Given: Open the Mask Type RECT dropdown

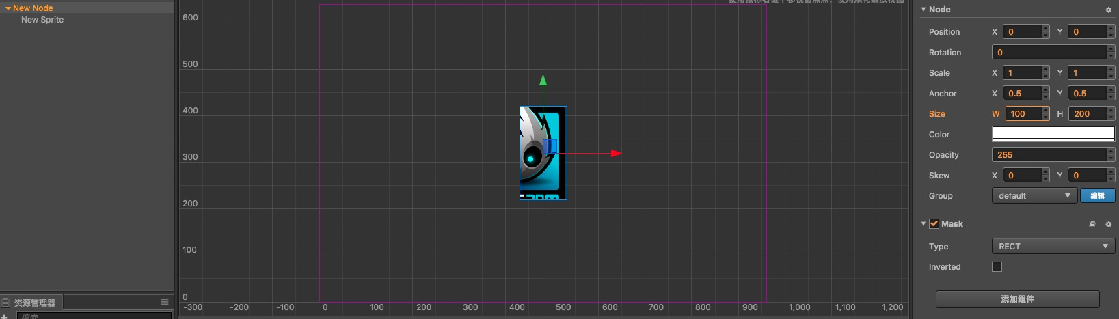Looking at the screenshot, I should pyautogui.click(x=1053, y=247).
